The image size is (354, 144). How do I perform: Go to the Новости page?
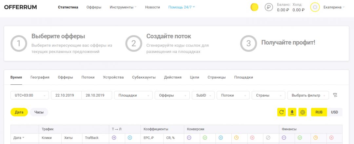(x=153, y=7)
